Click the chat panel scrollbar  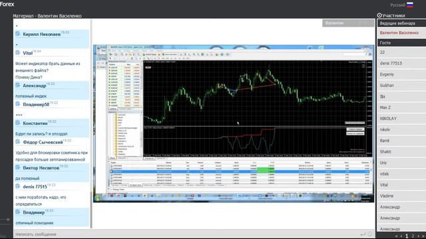pyautogui.click(x=91, y=123)
